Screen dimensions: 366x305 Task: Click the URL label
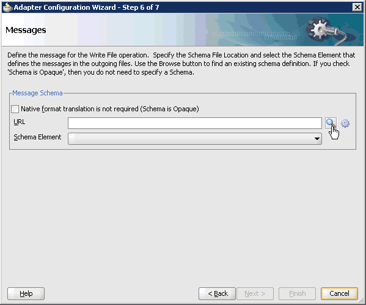[20, 122]
